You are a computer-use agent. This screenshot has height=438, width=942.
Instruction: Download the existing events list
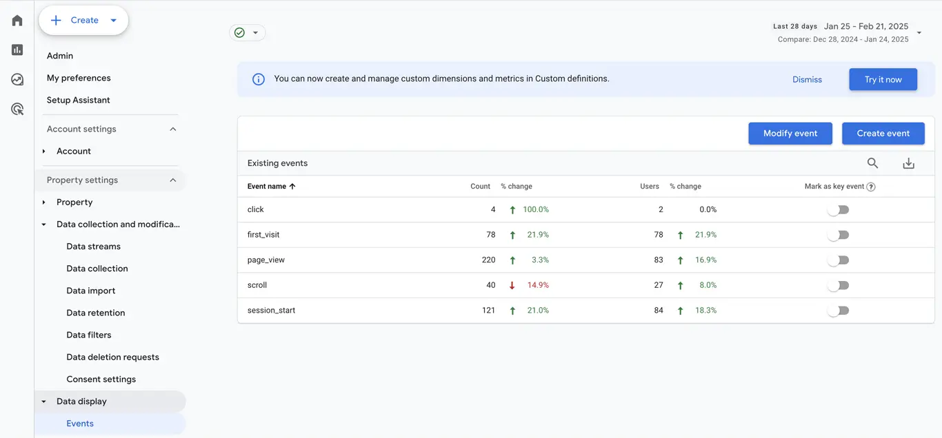point(908,163)
